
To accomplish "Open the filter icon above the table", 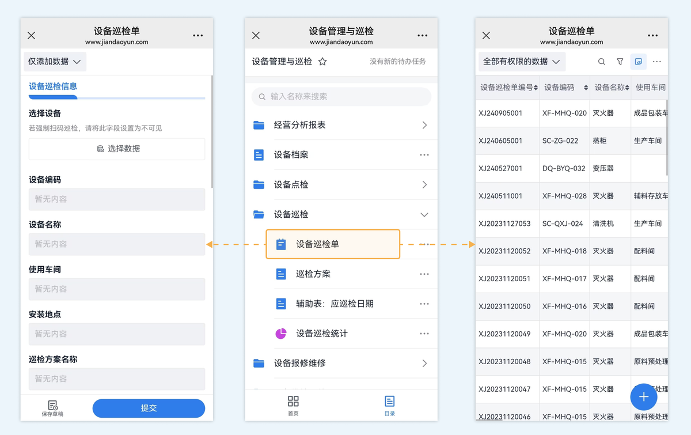I will pos(620,62).
